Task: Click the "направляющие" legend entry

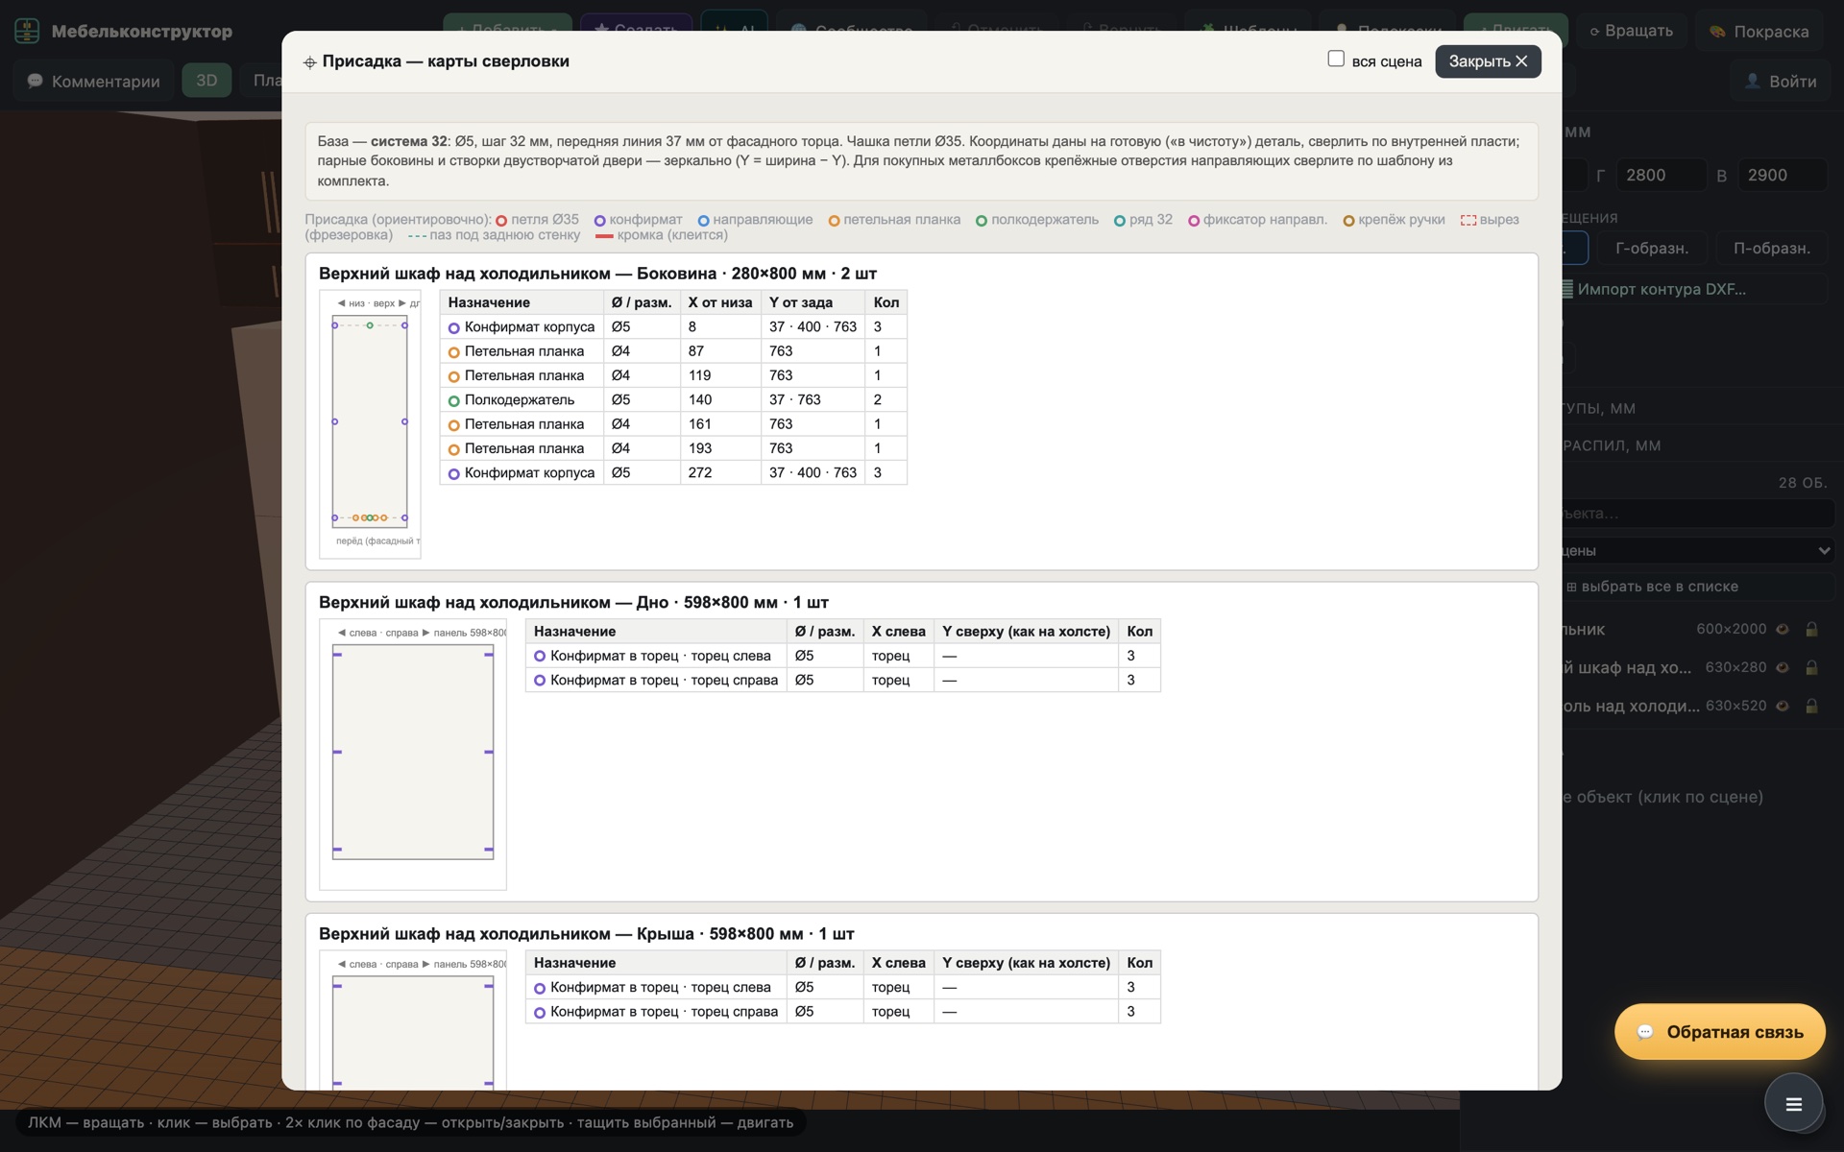Action: 755,220
